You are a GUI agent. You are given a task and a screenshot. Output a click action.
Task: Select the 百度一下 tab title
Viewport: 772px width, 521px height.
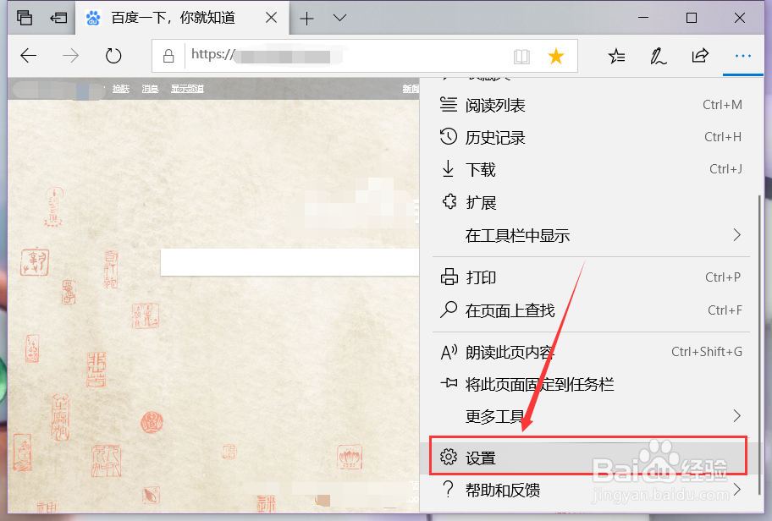pyautogui.click(x=173, y=19)
